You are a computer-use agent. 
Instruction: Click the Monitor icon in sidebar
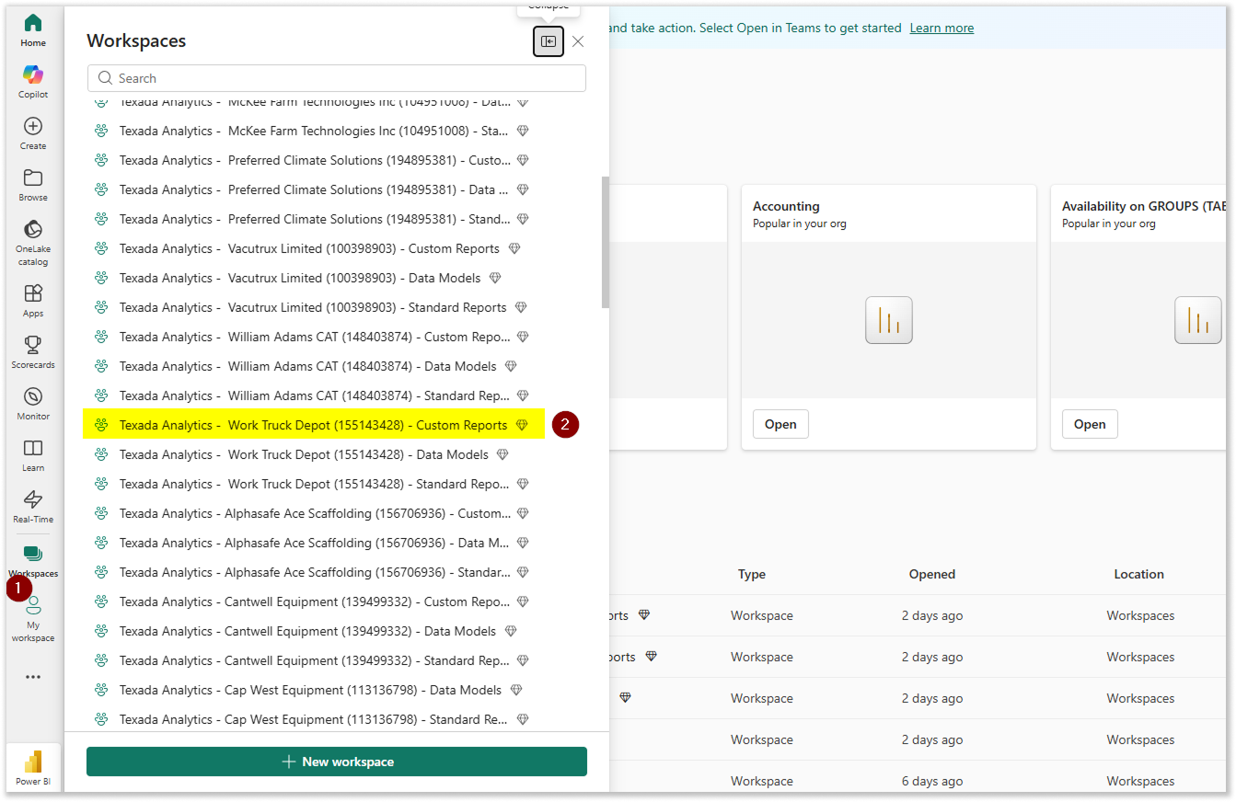click(x=33, y=403)
